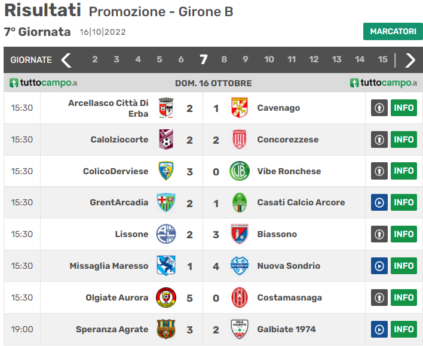Open the Nuova Sondrio team page
Viewport: 423px width, 346px height.
[289, 266]
